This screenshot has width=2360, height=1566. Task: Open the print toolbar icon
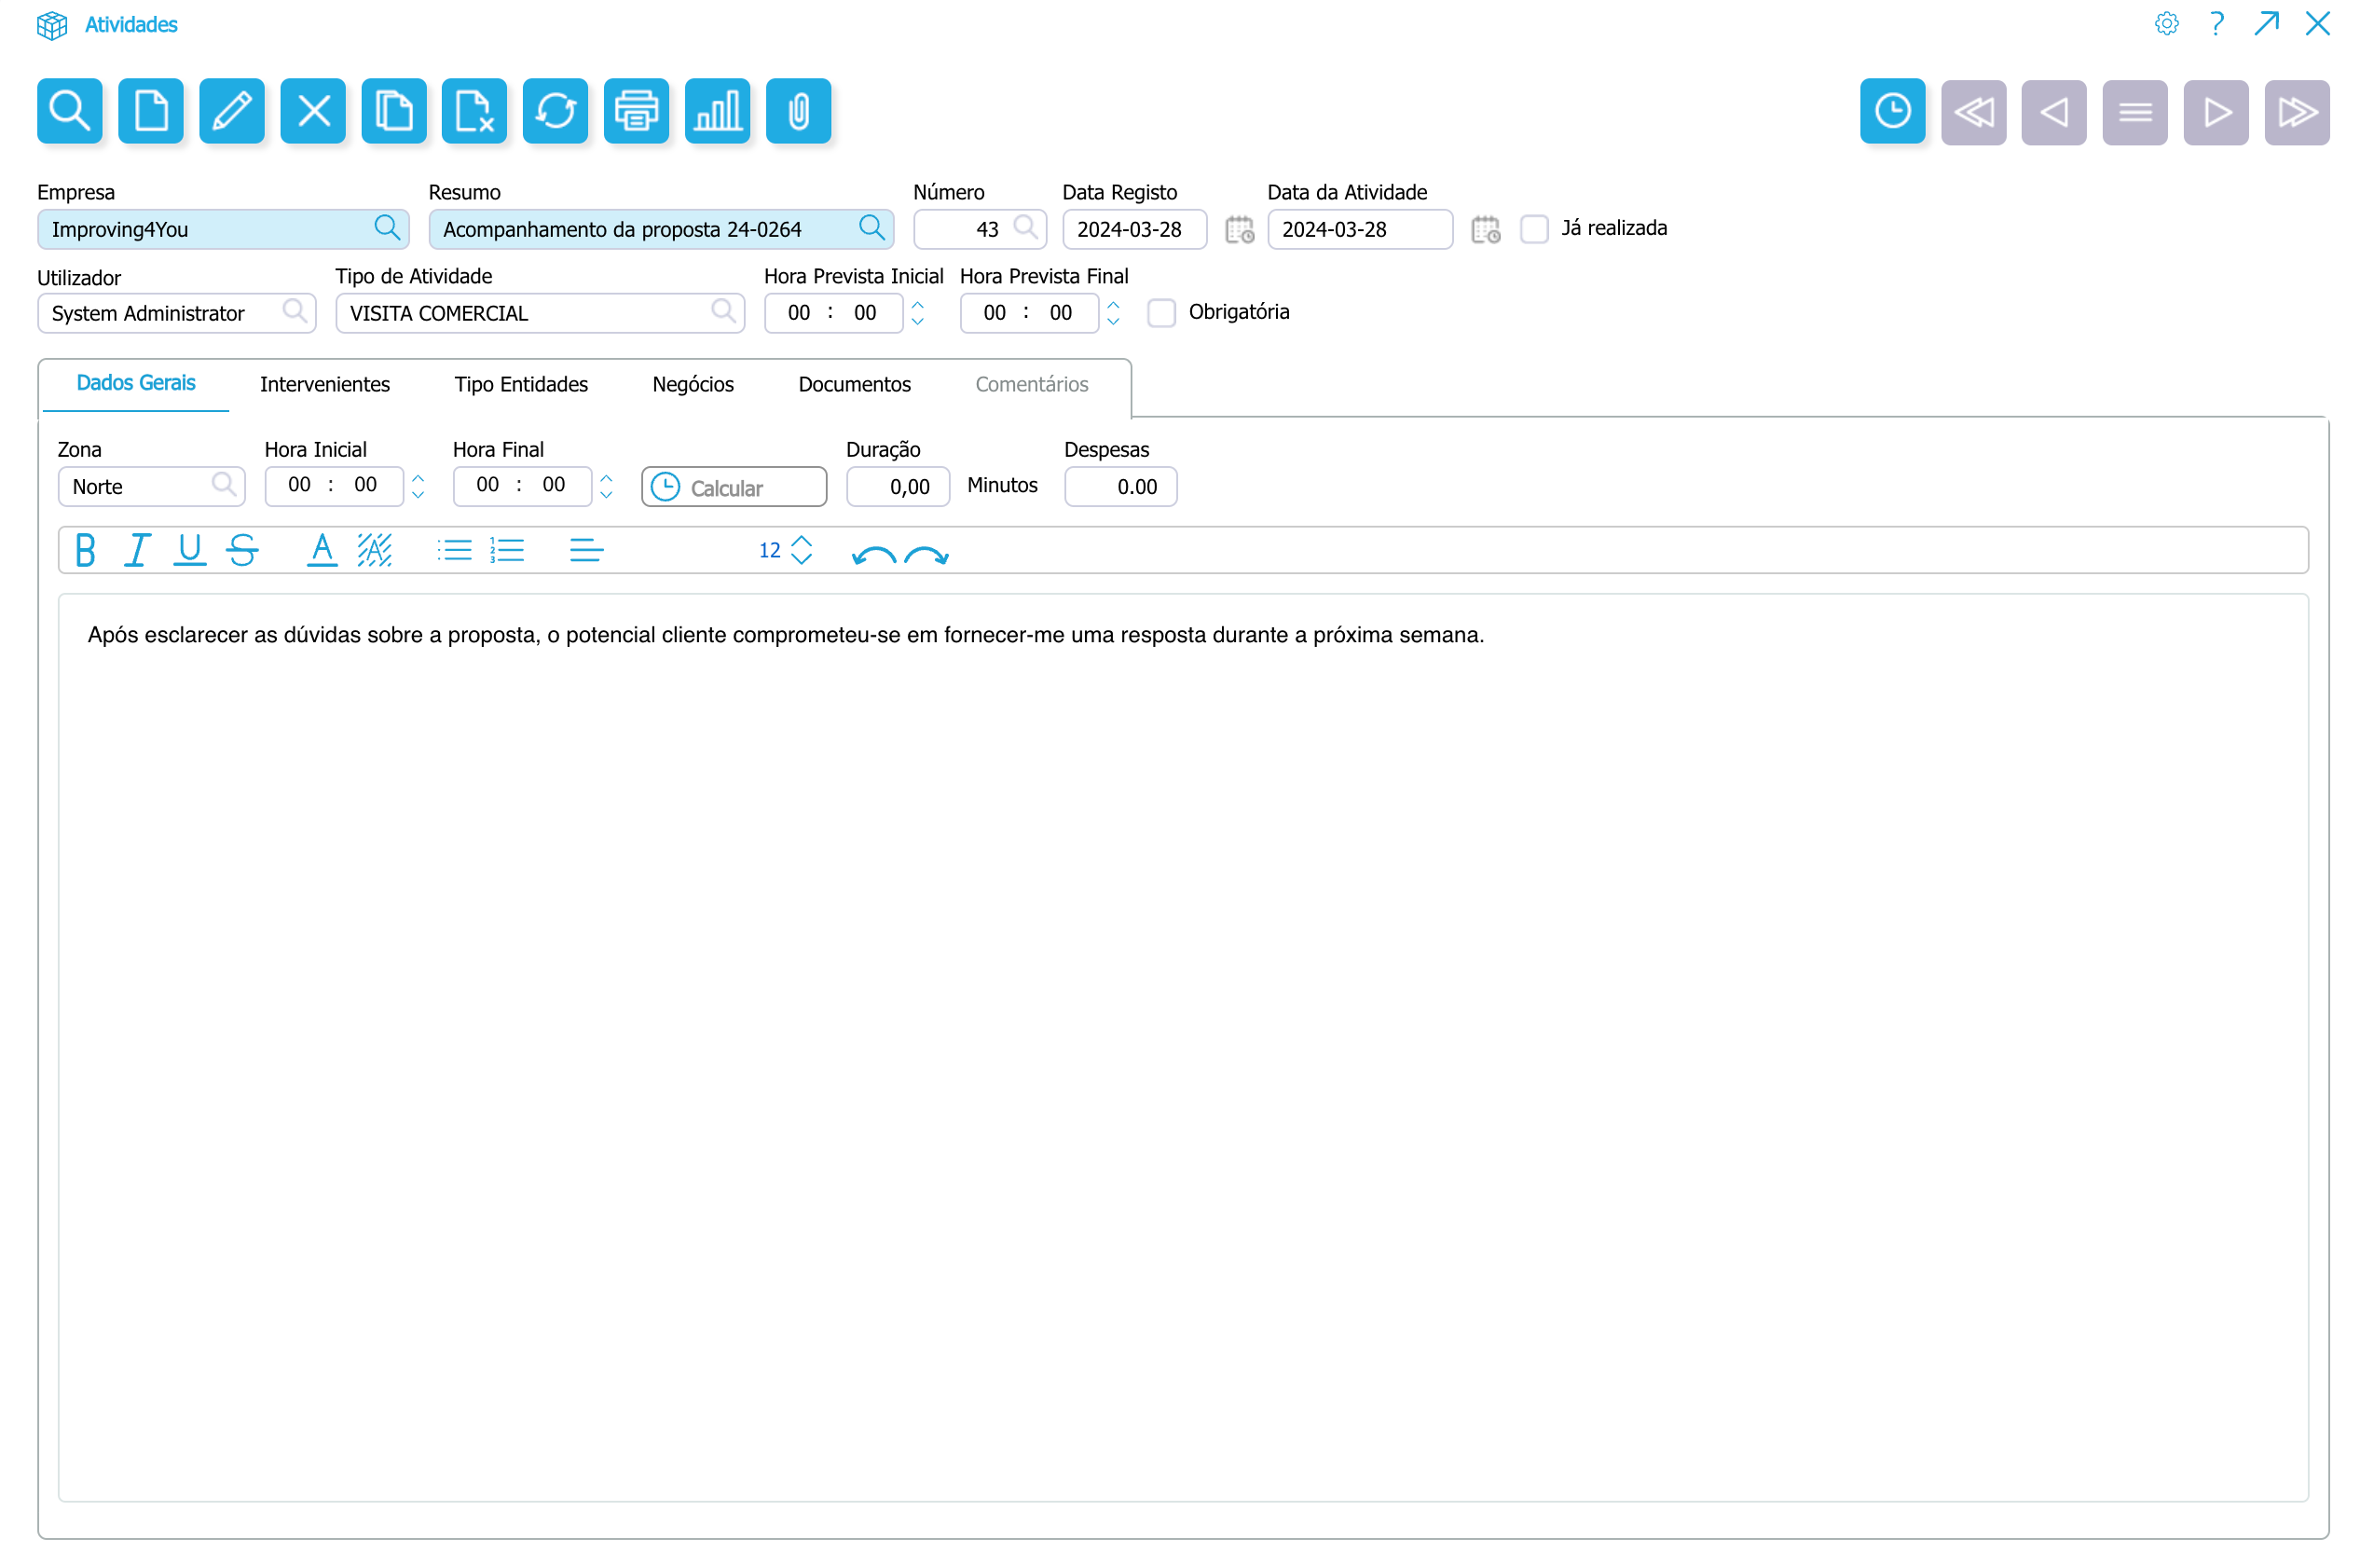tap(637, 111)
